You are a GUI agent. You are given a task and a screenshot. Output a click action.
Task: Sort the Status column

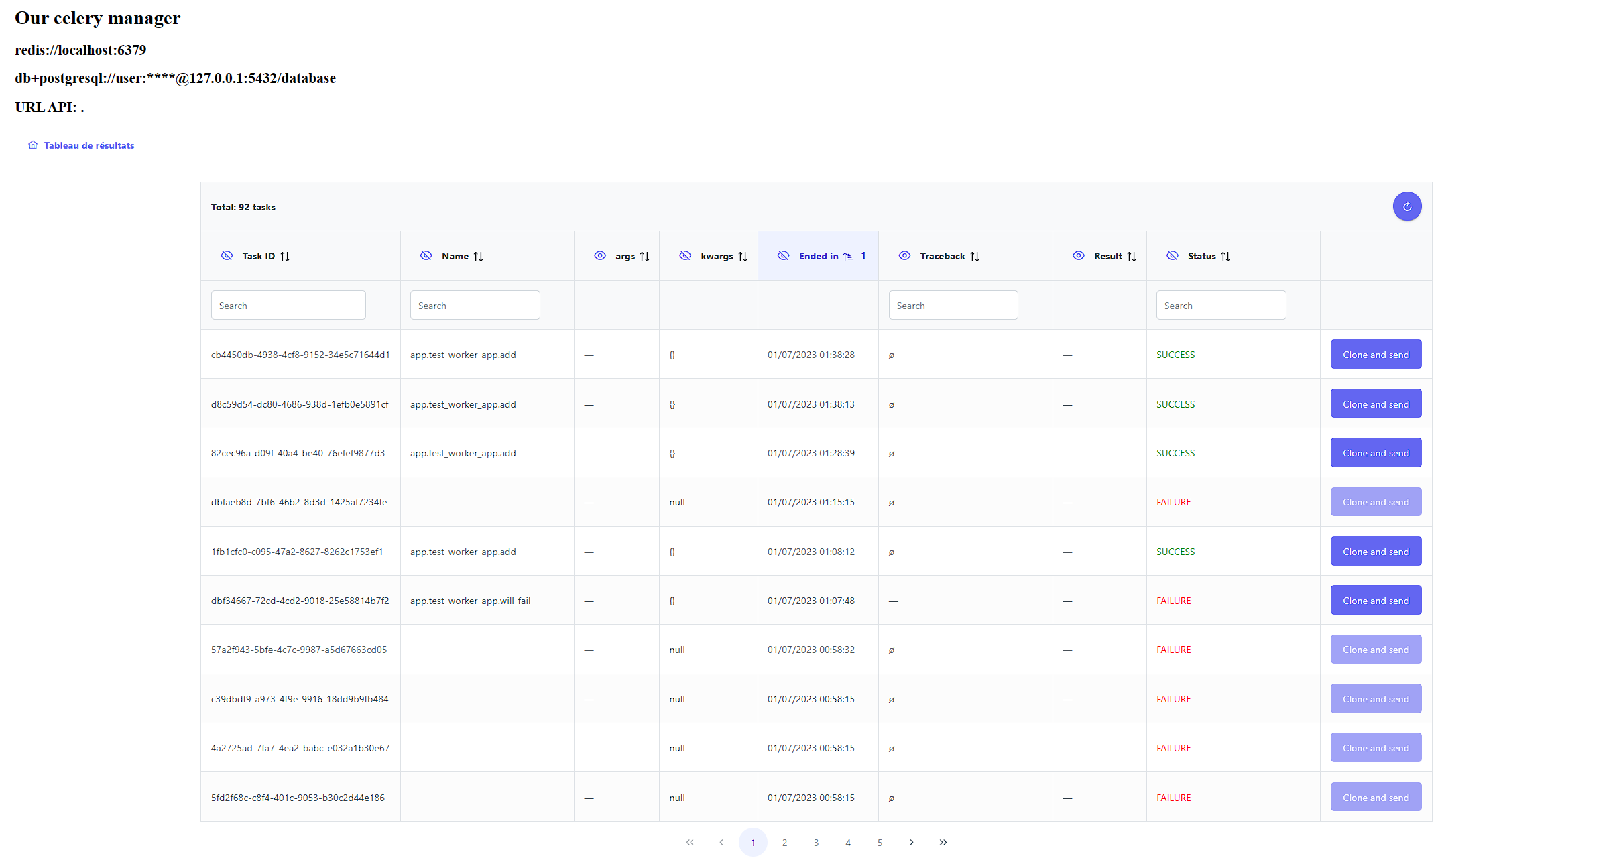point(1225,257)
